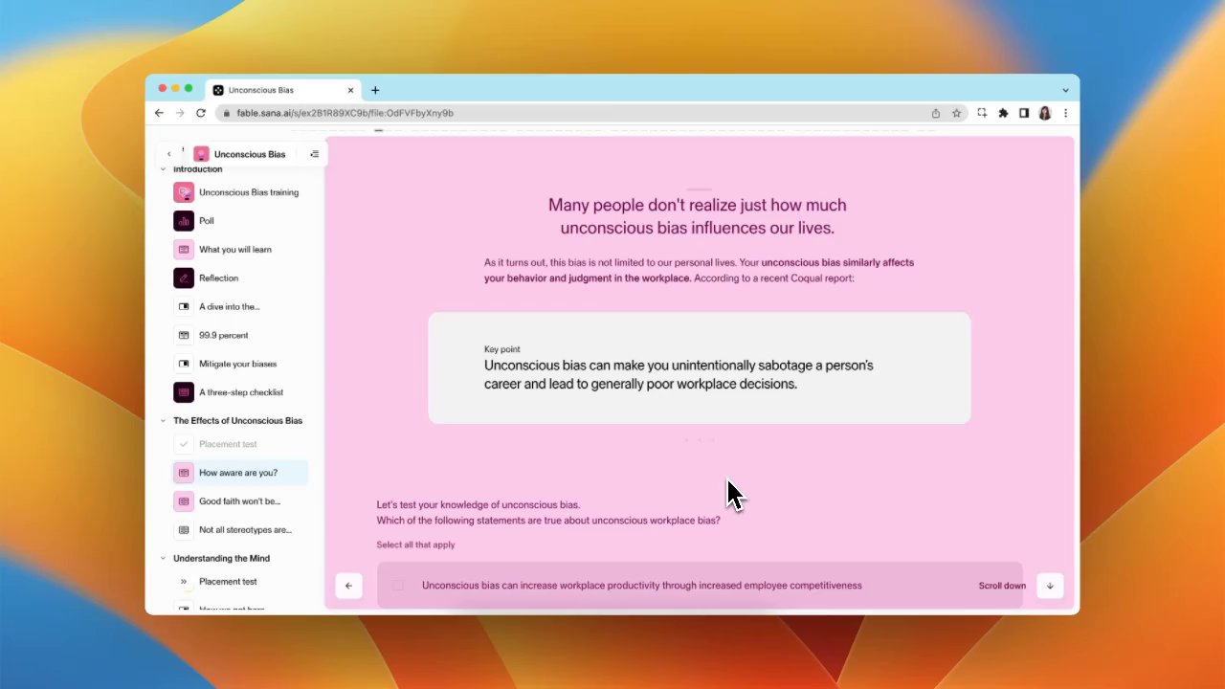Screen dimensions: 1225x689
Task: Click the Scroll down label
Action: pos(1002,586)
